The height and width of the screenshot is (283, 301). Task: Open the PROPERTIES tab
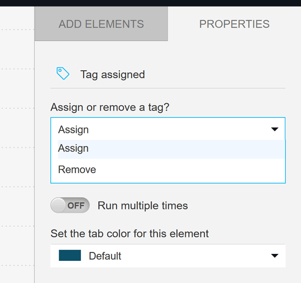tap(234, 24)
